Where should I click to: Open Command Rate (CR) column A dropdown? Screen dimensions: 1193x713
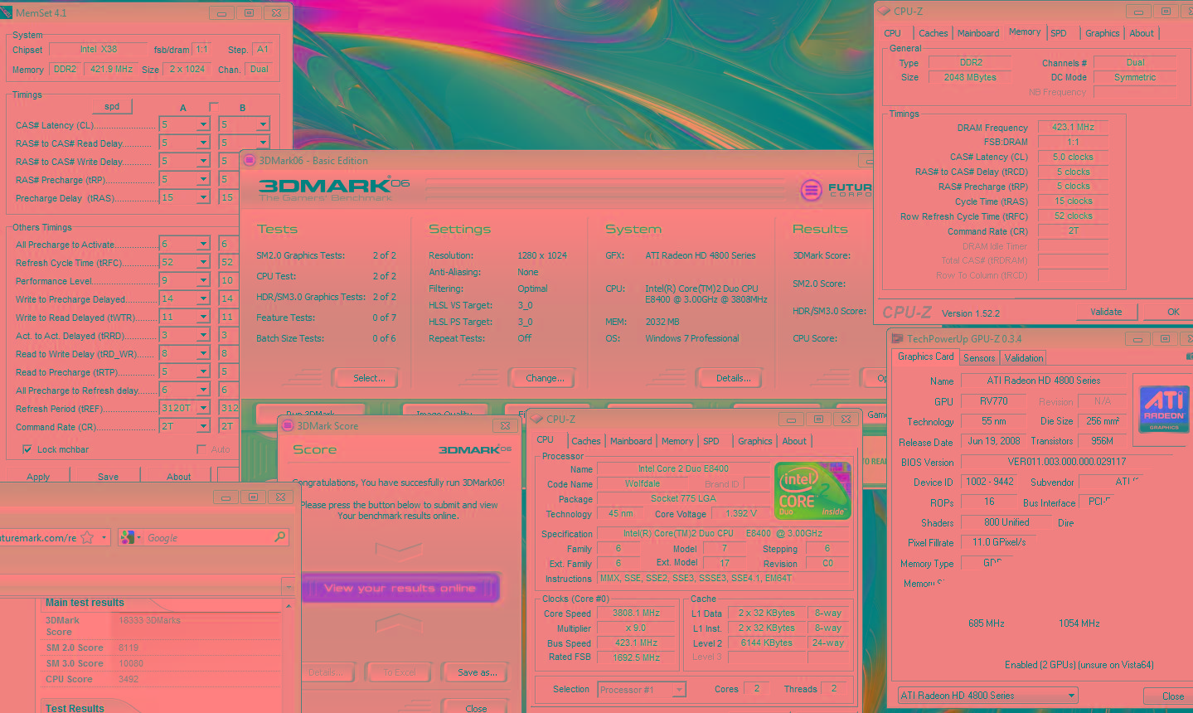pyautogui.click(x=202, y=426)
